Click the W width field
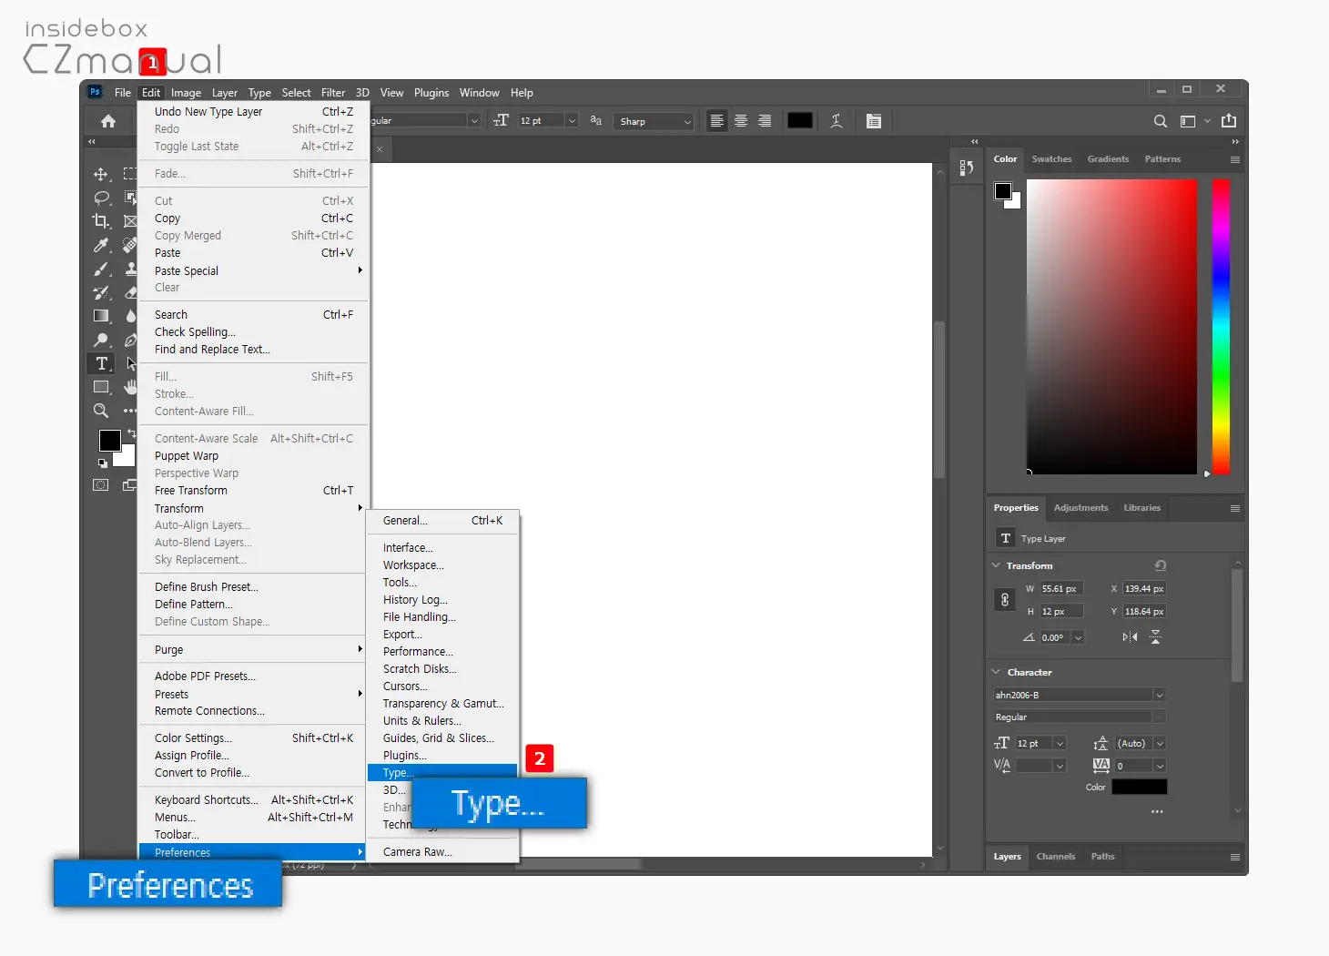 click(x=1061, y=589)
